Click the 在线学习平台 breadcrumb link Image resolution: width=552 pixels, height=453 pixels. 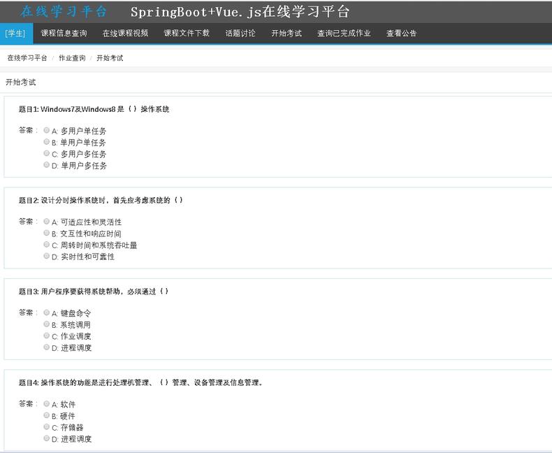point(27,58)
